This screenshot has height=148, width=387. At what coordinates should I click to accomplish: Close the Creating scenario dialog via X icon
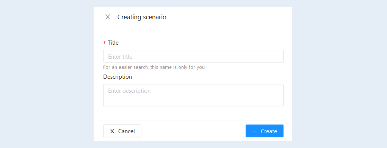(108, 17)
